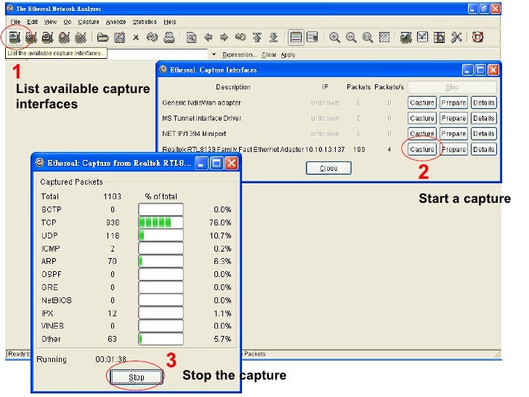Click the Close capture file X icon
529x397 pixels.
pos(136,37)
